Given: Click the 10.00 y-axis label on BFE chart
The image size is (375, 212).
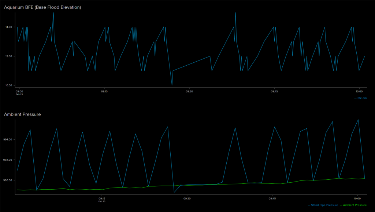Looking at the screenshot, I should coord(8,85).
